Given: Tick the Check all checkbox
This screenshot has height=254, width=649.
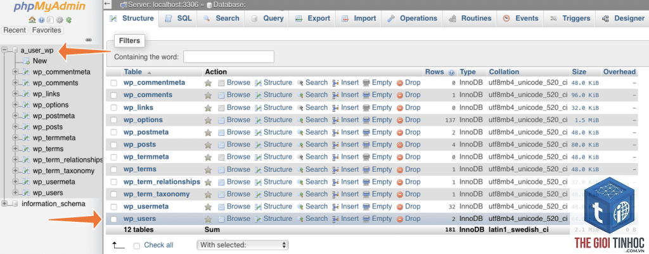Looking at the screenshot, I should click(137, 245).
